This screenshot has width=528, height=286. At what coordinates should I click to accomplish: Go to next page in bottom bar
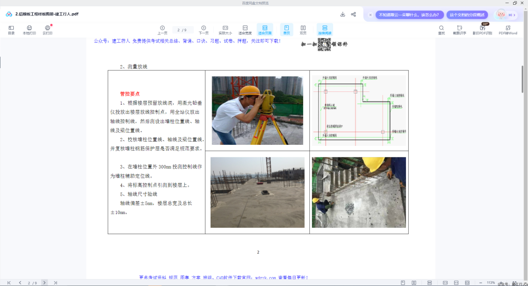44,283
